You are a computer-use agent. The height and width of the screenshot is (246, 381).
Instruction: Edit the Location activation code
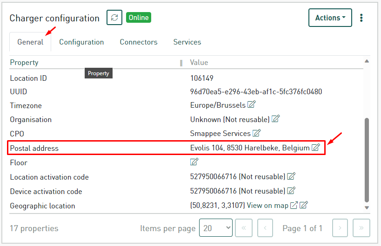[x=291, y=176]
